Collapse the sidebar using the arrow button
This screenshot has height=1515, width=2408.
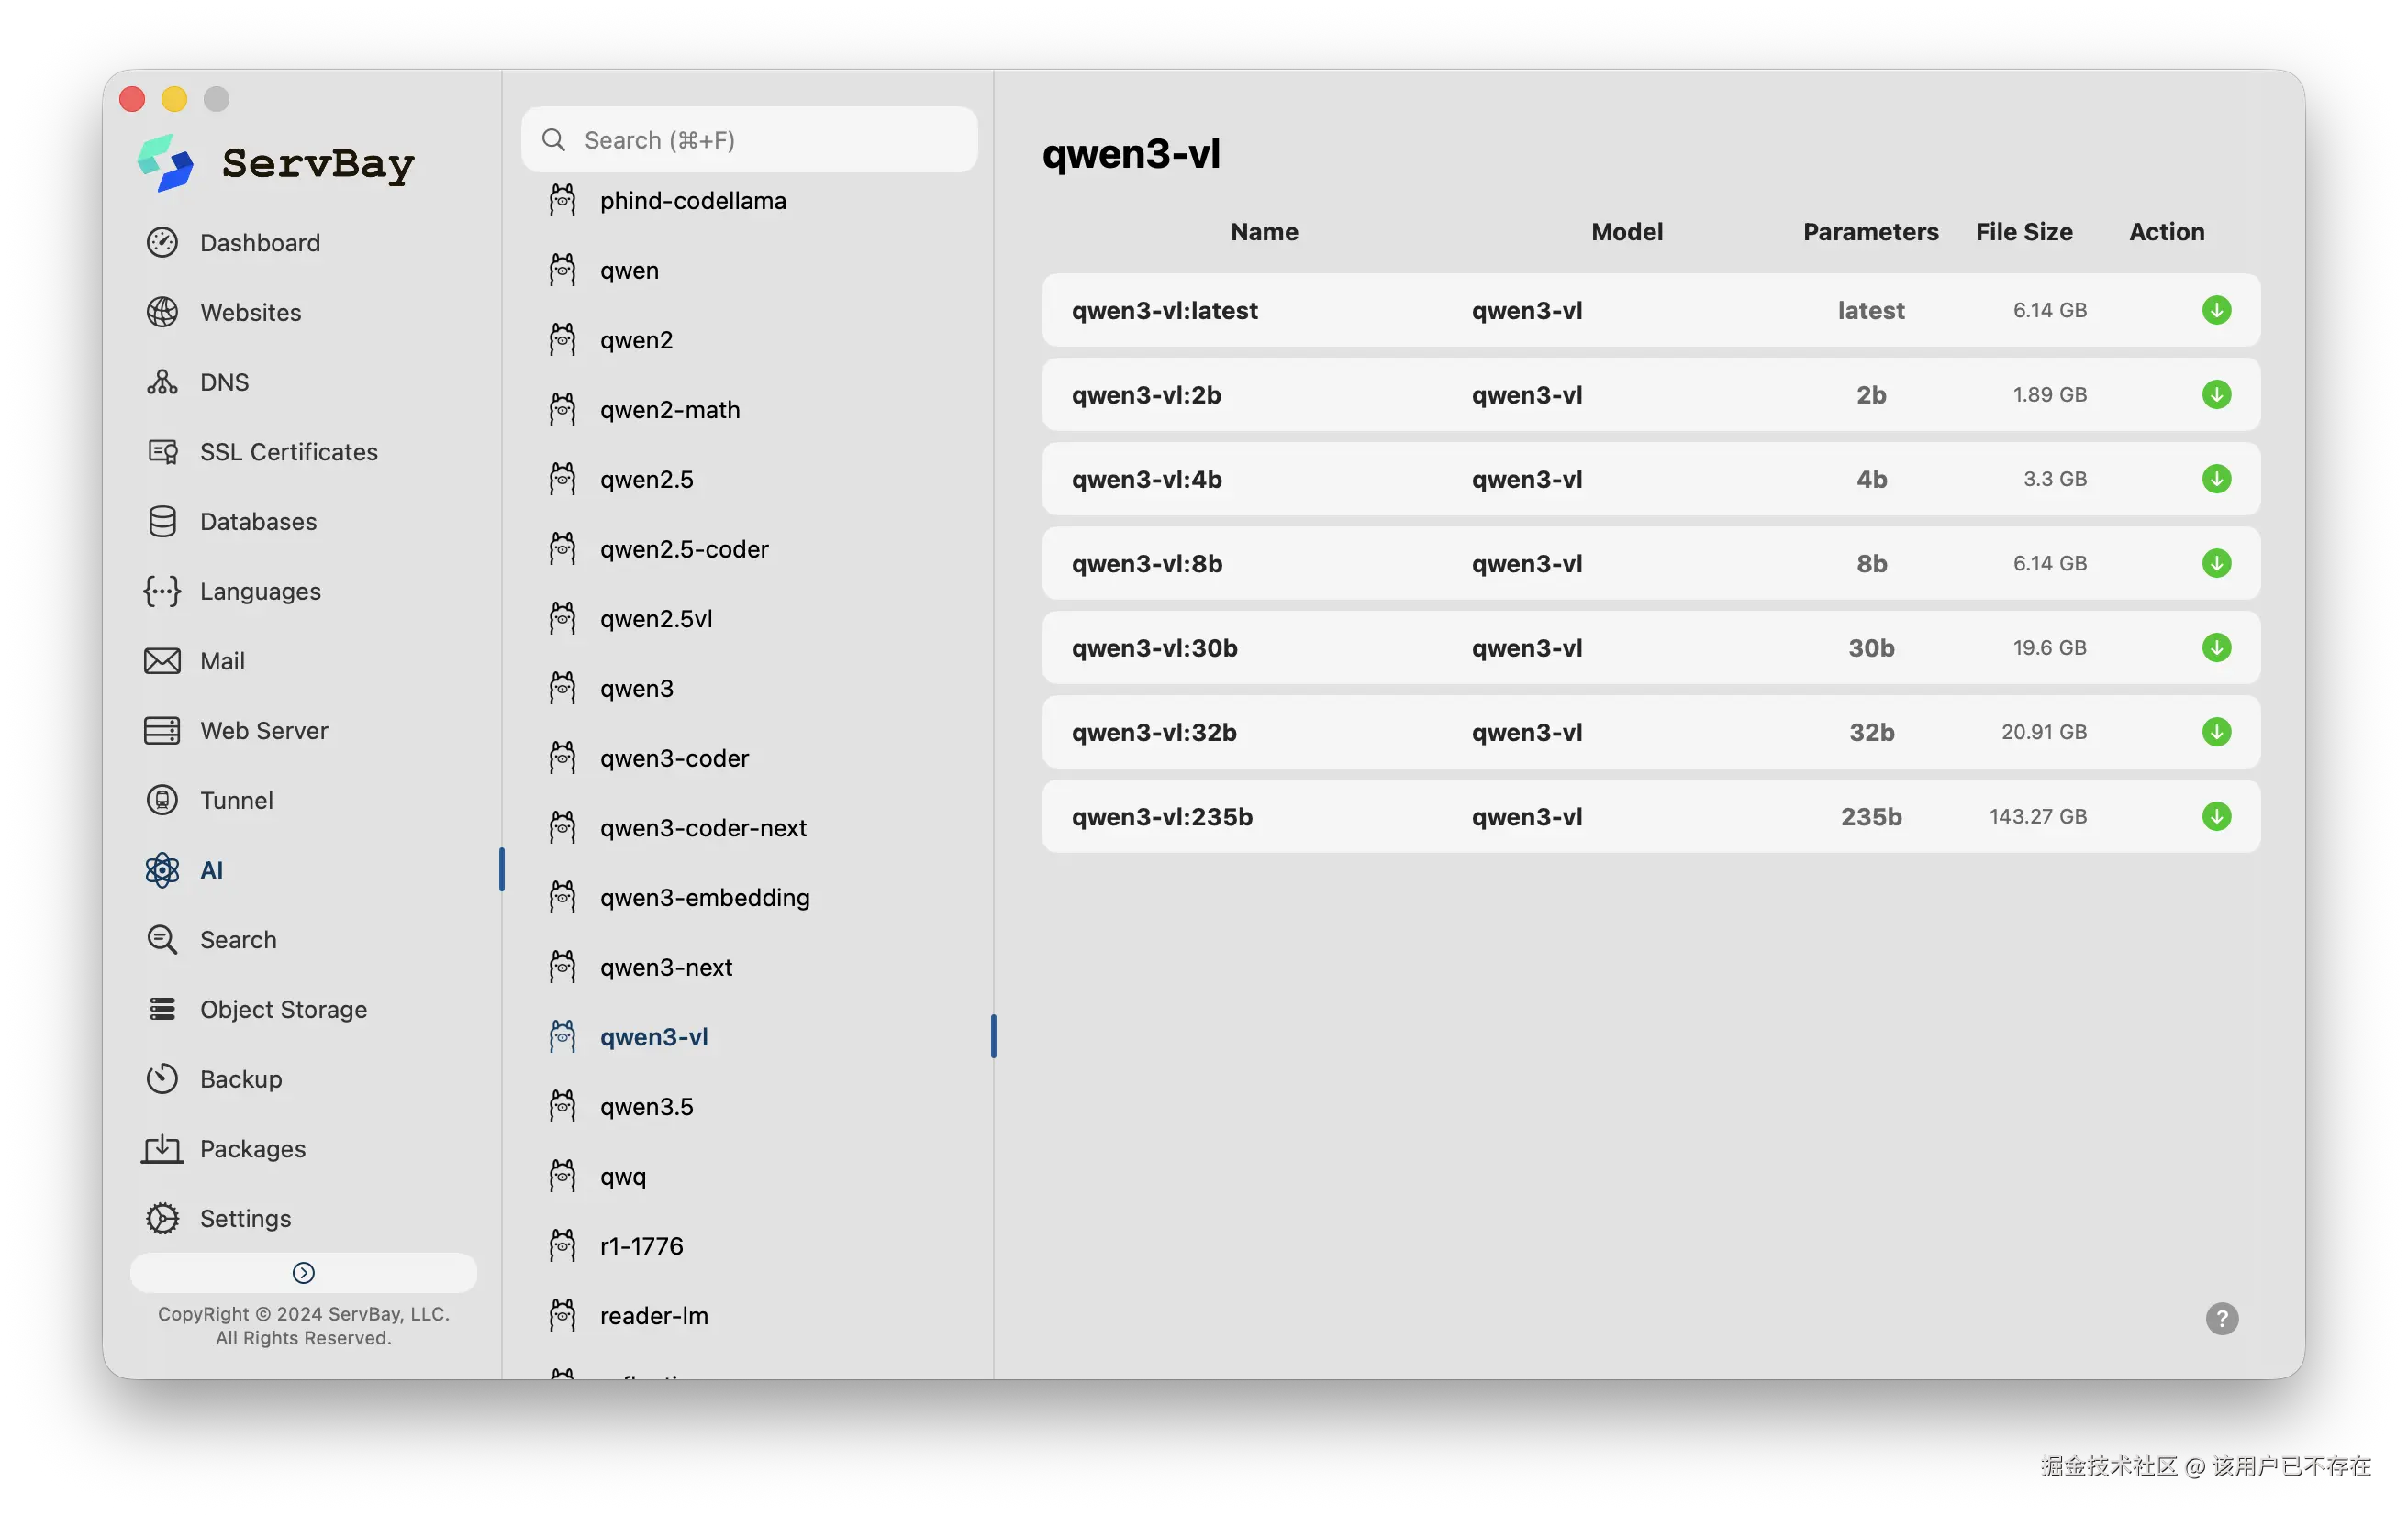tap(303, 1272)
